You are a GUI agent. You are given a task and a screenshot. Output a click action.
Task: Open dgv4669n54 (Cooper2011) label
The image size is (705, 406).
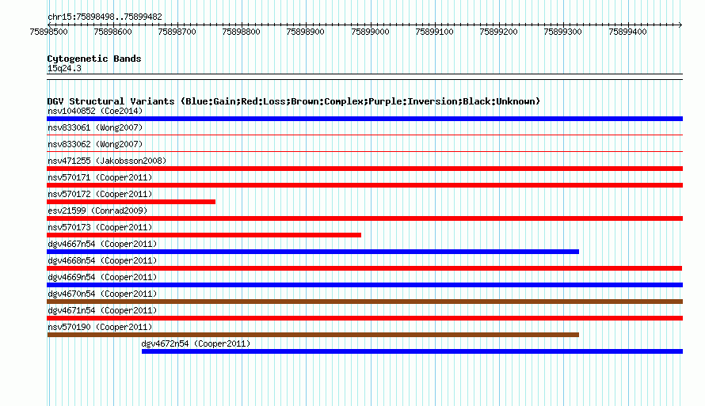pos(102,277)
